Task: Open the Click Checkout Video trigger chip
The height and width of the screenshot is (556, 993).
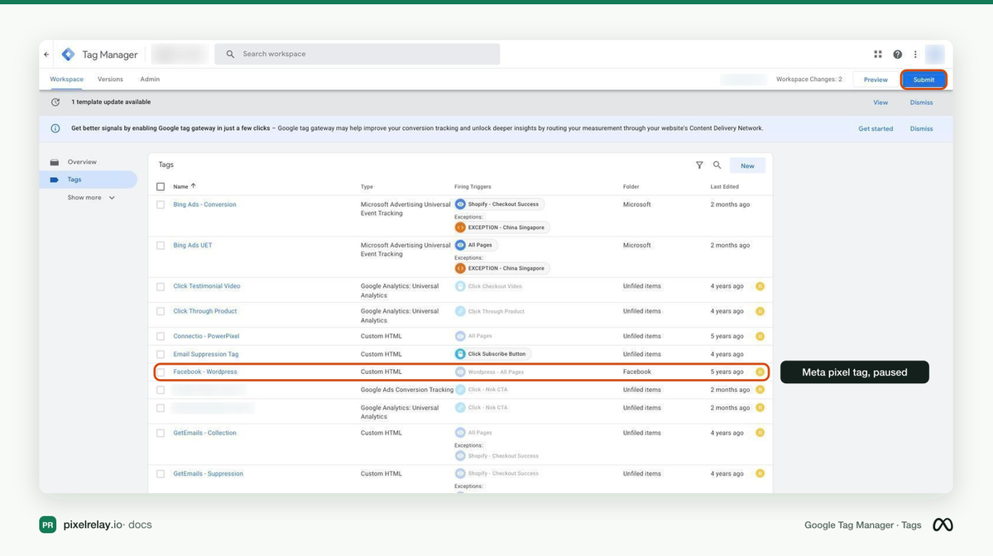Action: point(492,286)
